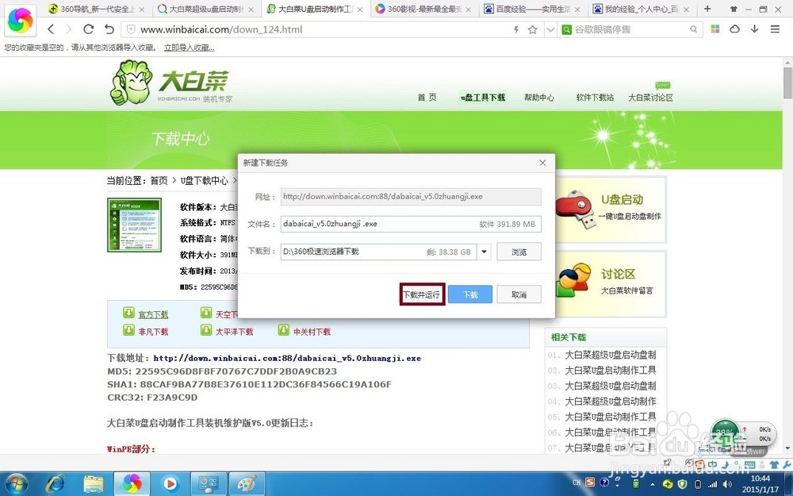Bookmark this page with the star icon
This screenshot has height=496, width=793.
(533, 29)
